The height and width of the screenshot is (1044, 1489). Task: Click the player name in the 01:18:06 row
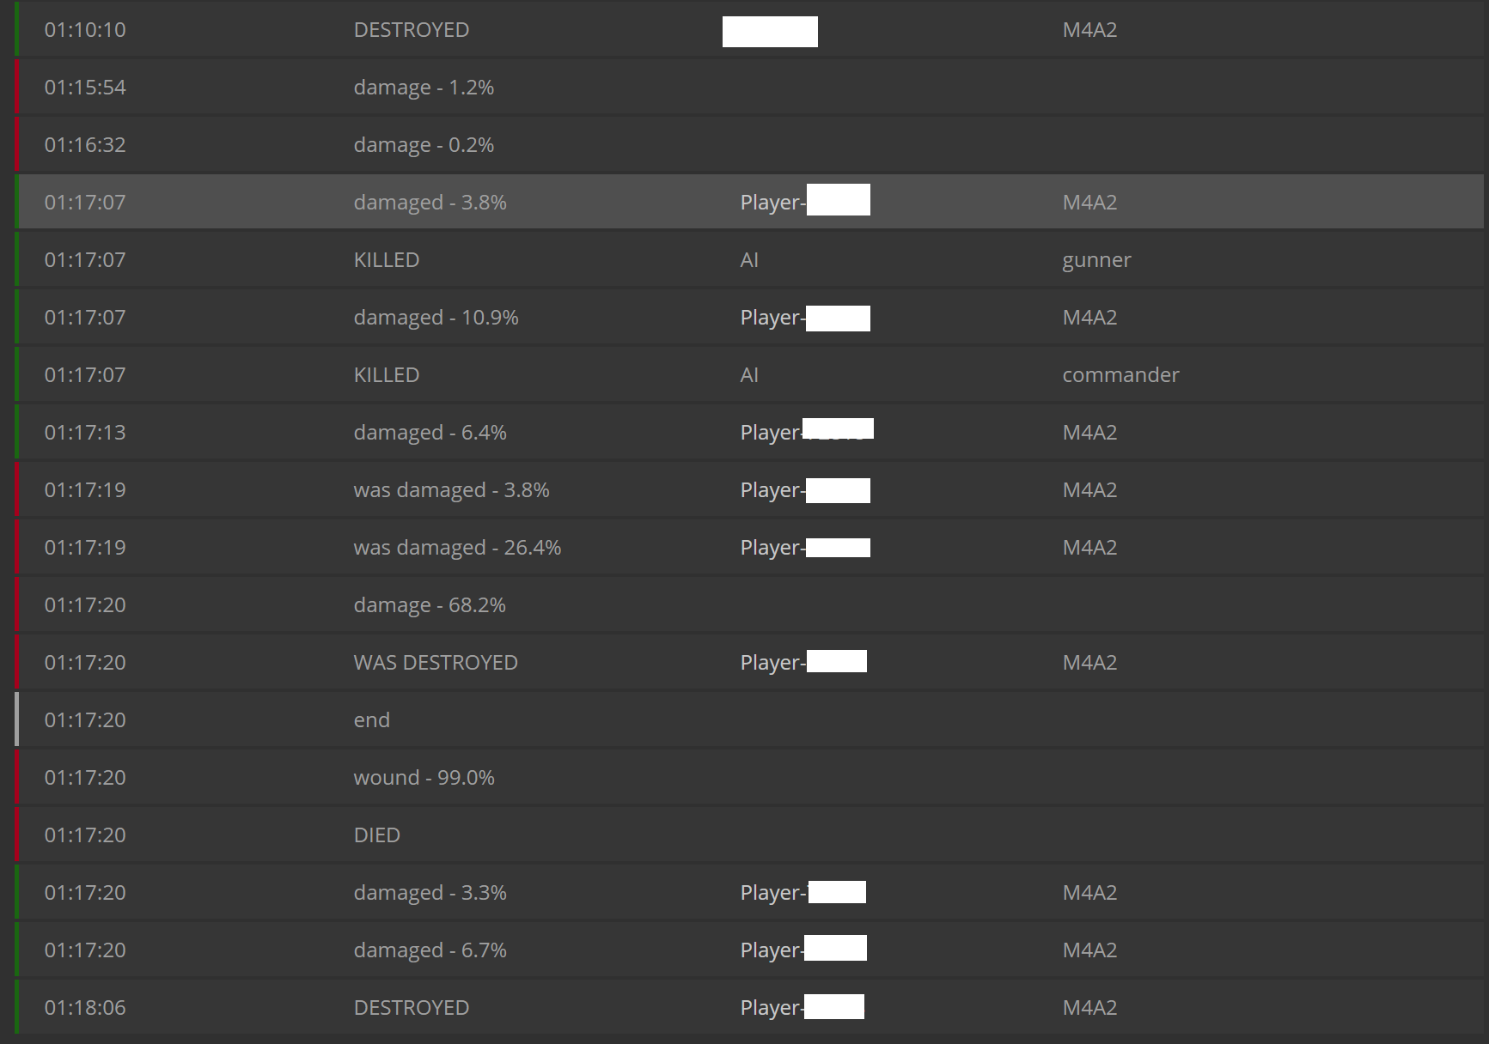pos(802,1008)
